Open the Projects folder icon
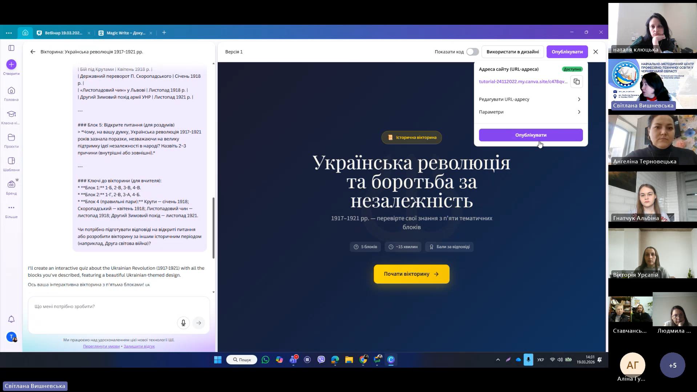Image resolution: width=697 pixels, height=392 pixels. pos(11,138)
